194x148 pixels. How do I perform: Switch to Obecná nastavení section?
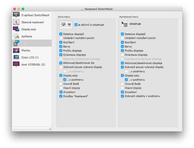coord(32,22)
